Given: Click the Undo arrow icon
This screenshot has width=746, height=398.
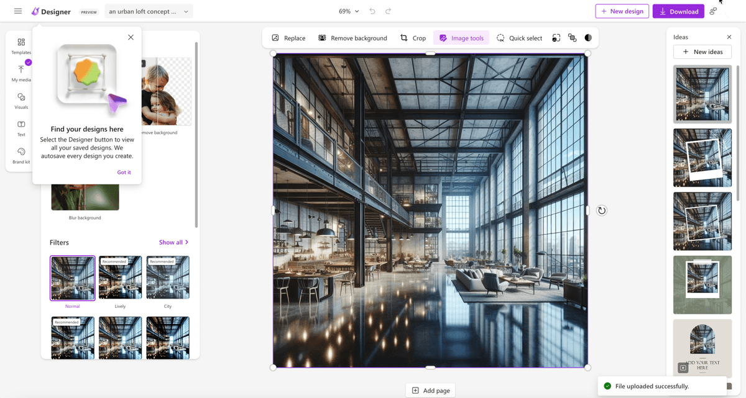Looking at the screenshot, I should pos(372,11).
